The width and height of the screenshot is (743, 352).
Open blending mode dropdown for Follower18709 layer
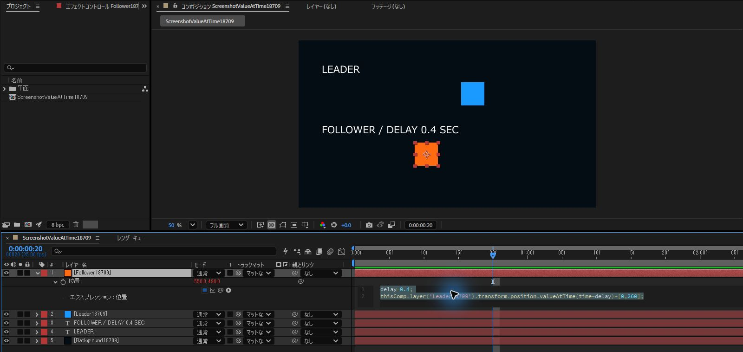209,273
